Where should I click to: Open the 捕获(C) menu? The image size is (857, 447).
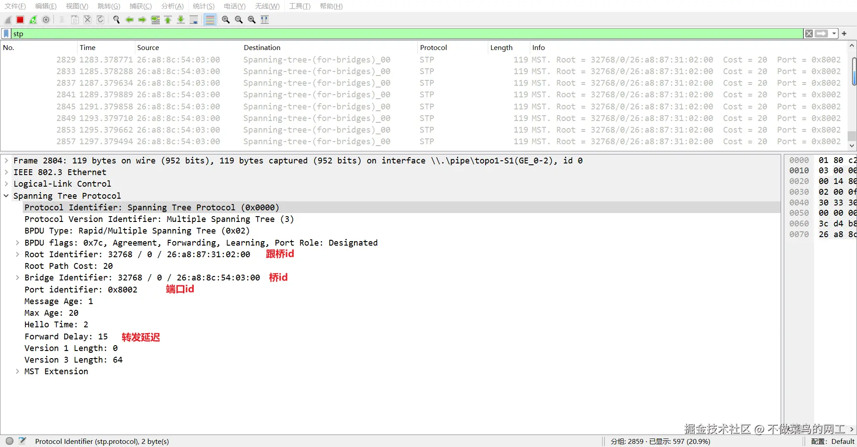[x=141, y=6]
